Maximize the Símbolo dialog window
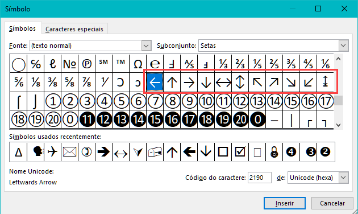The image size is (358, 214). (x=318, y=9)
